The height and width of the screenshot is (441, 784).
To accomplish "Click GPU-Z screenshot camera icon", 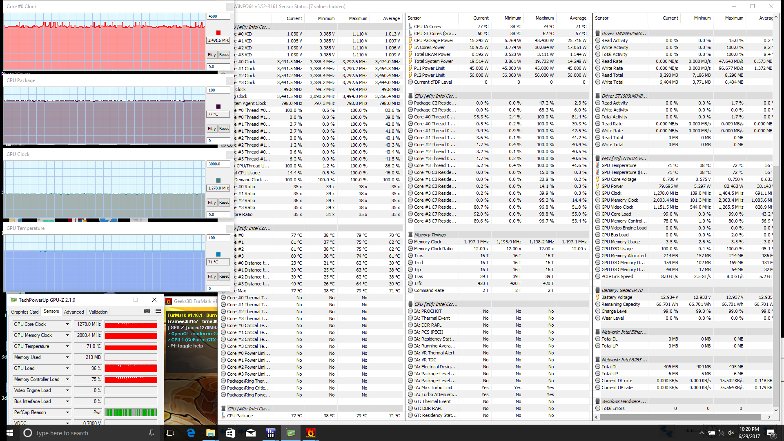I will (x=147, y=311).
